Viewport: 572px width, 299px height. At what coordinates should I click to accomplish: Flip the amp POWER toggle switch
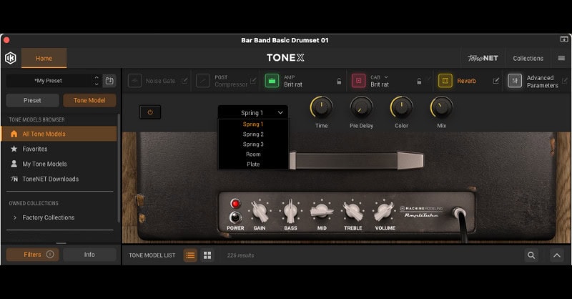(235, 217)
